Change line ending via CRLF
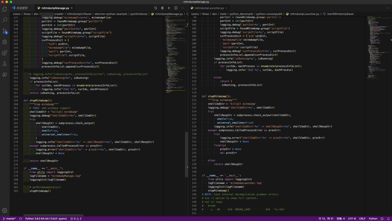This screenshot has width=392, height=221. pyautogui.click(x=362, y=218)
